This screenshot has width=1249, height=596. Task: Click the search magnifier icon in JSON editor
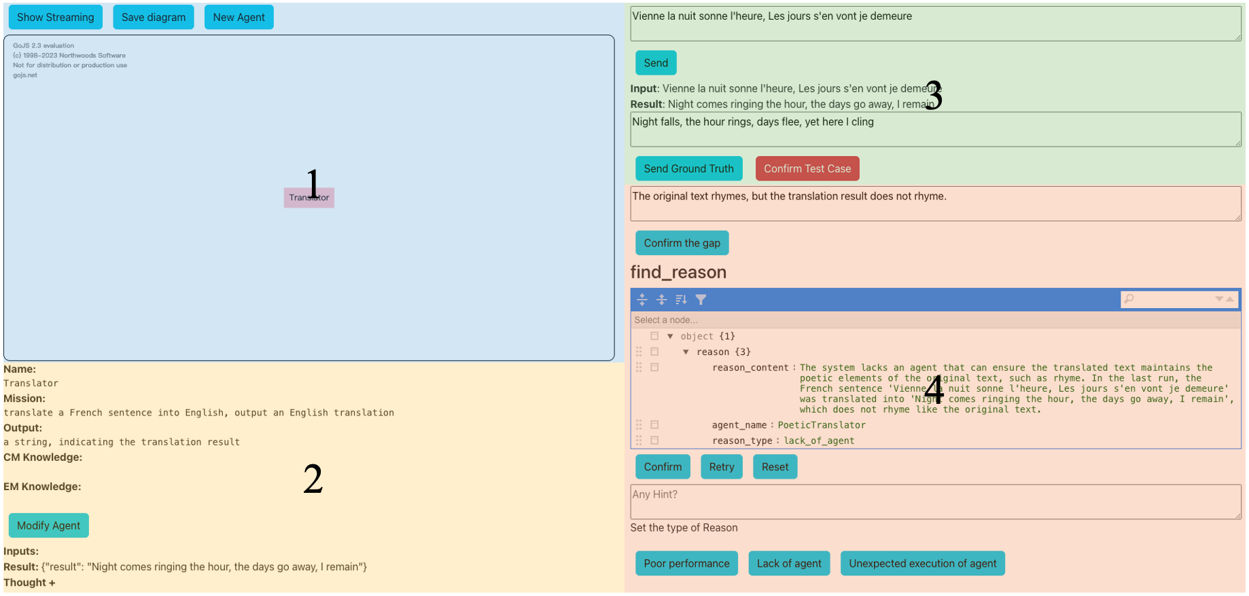pyautogui.click(x=1129, y=299)
